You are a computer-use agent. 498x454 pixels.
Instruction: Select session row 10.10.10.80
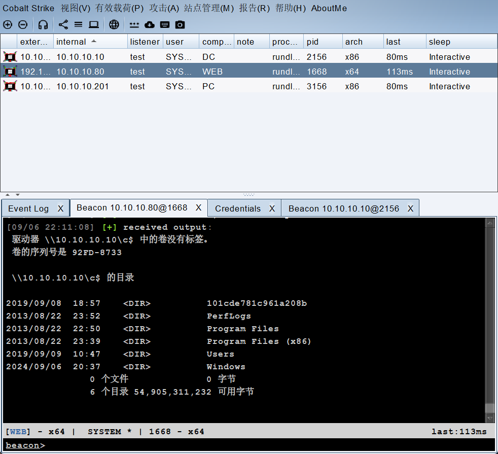248,72
